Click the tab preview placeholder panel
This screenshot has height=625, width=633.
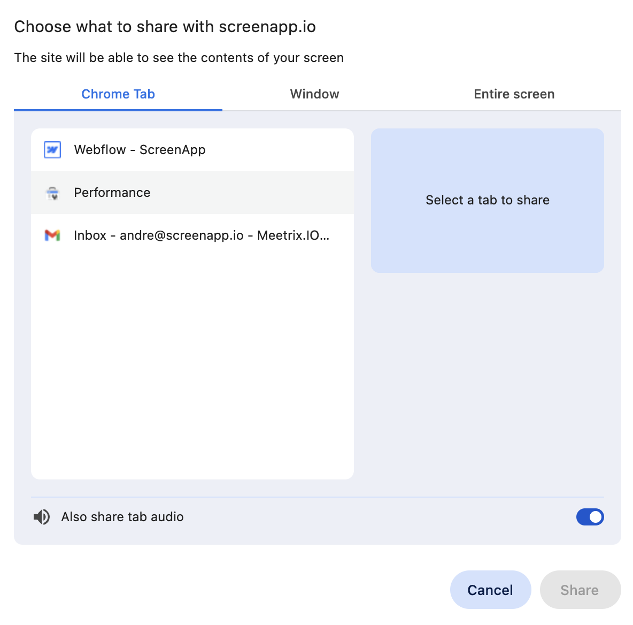(487, 200)
